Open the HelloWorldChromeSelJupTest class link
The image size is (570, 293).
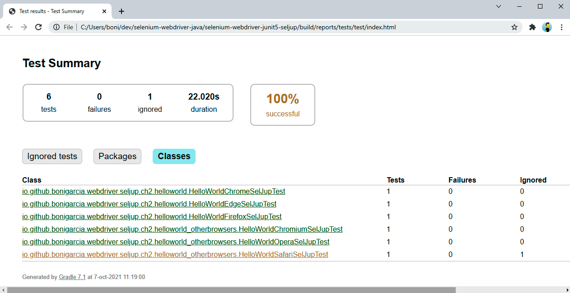coord(154,192)
